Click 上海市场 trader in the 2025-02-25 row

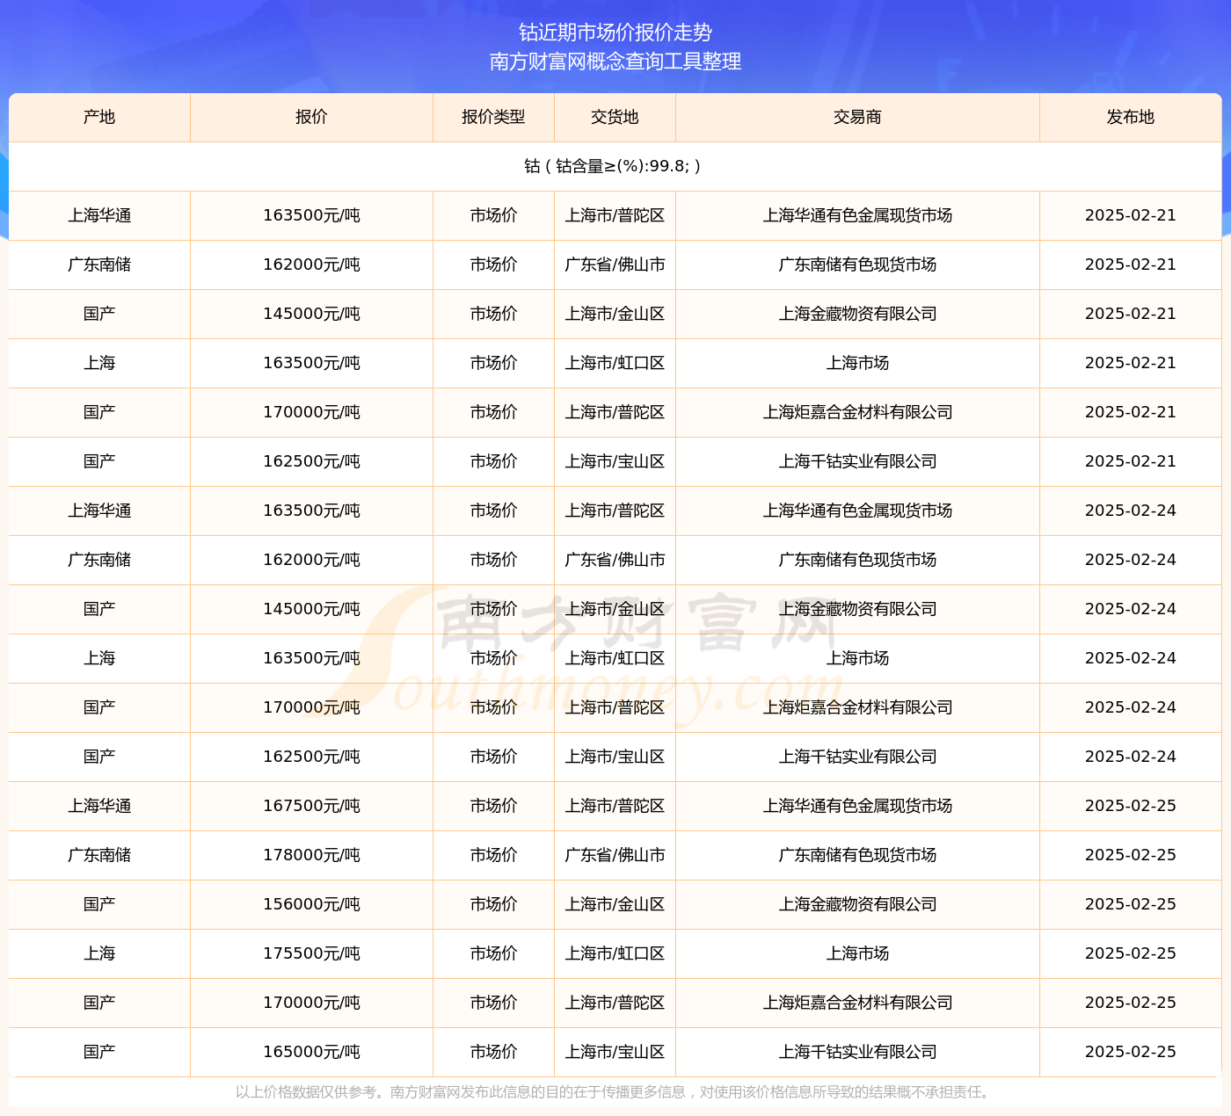(857, 953)
